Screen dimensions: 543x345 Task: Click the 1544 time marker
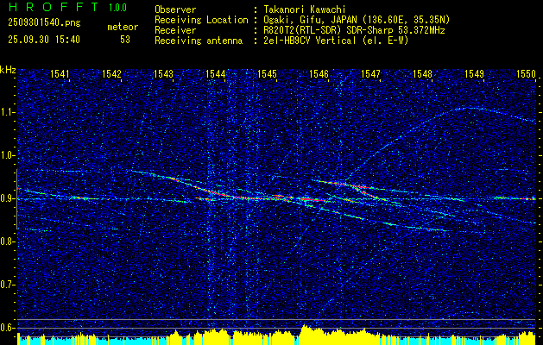coord(215,73)
